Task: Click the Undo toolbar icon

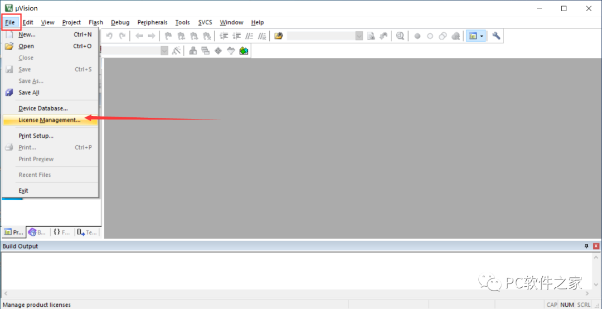Action: pyautogui.click(x=109, y=36)
